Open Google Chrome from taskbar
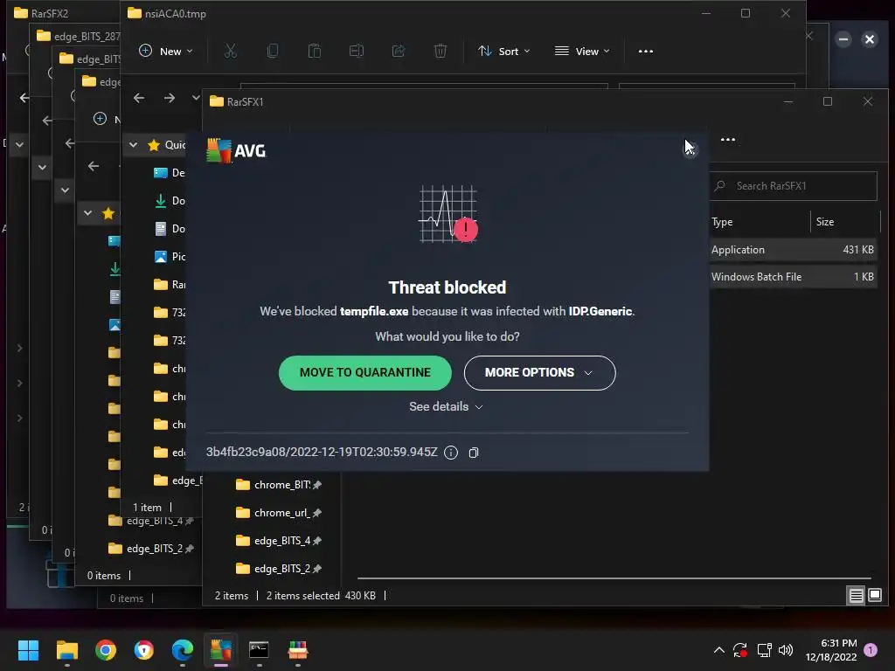This screenshot has width=895, height=671. pyautogui.click(x=106, y=650)
